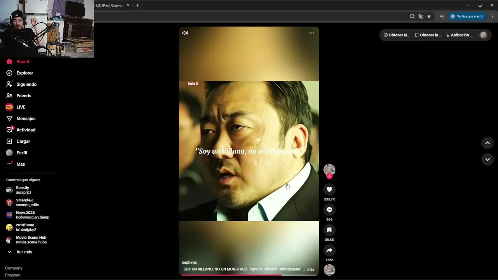Click the sephirox_ username on video
This screenshot has height=280, width=498.
click(x=190, y=262)
